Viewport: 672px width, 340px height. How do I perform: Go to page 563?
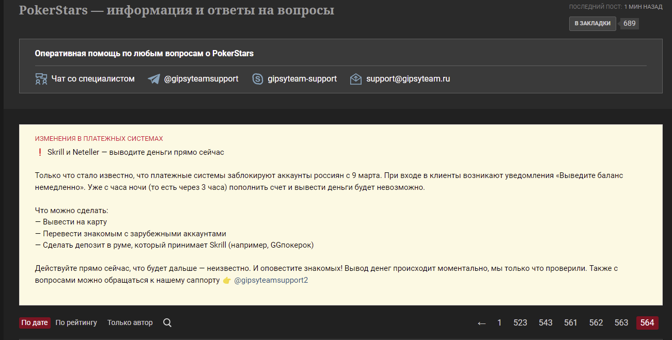tap(621, 323)
